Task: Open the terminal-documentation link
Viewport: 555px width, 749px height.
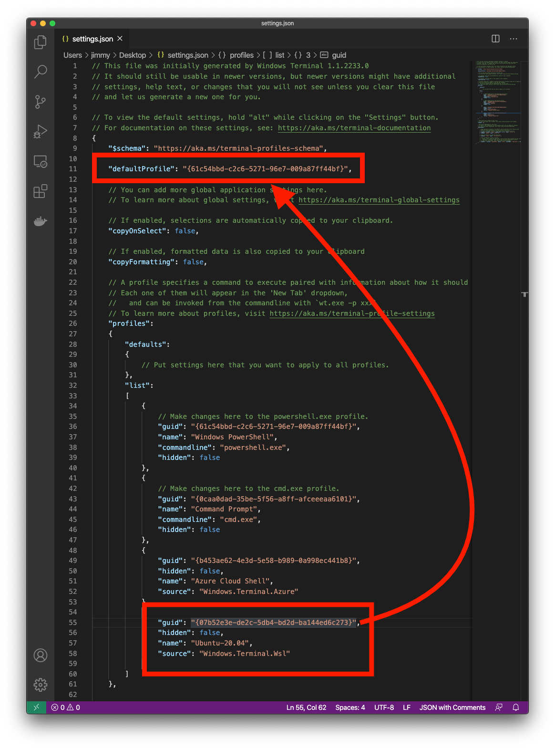Action: pyautogui.click(x=354, y=128)
